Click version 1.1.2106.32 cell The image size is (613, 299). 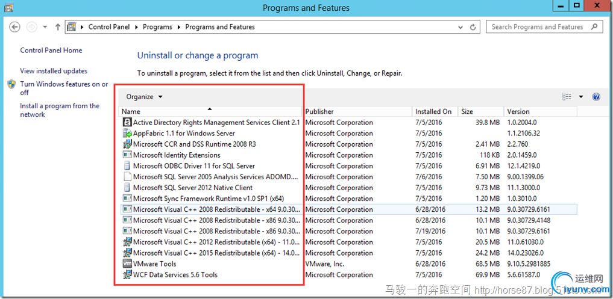(x=523, y=133)
